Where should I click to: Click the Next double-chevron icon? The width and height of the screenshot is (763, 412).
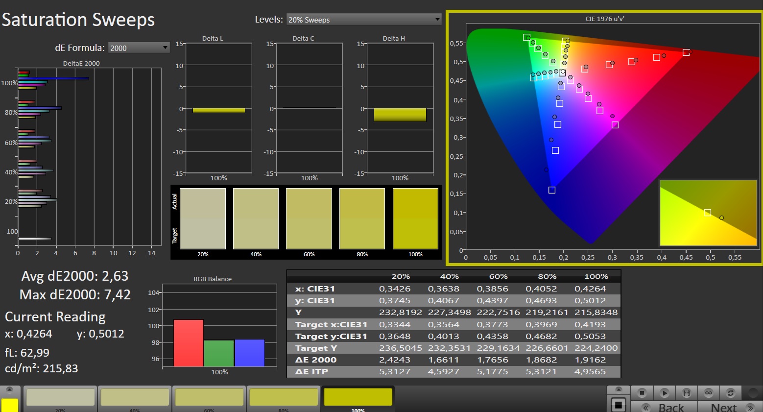(x=750, y=408)
